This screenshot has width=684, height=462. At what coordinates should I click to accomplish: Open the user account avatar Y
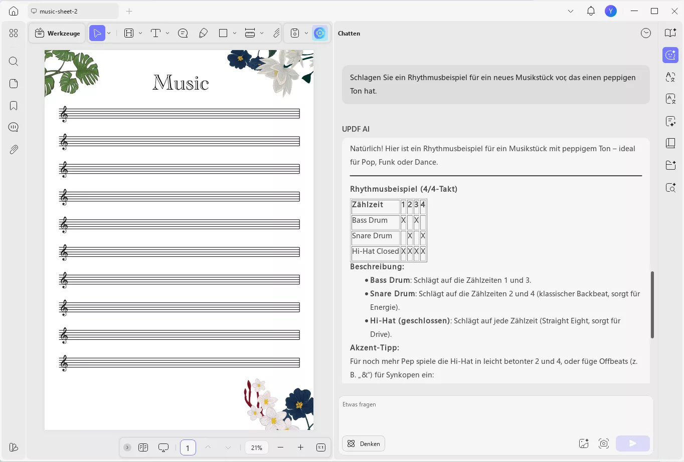click(611, 11)
